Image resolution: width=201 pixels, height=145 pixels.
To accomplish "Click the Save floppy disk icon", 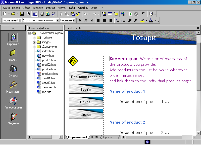I will click(22, 14).
